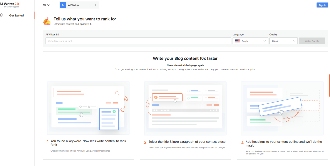Click the blue AI badge icon

tap(63, 5)
